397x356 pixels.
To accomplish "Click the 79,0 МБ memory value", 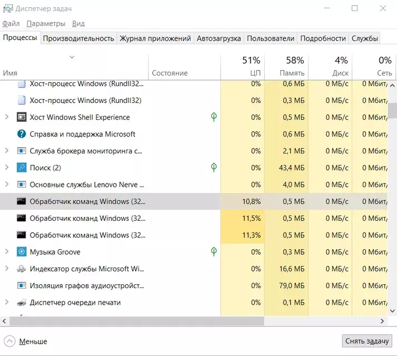I will [292, 285].
